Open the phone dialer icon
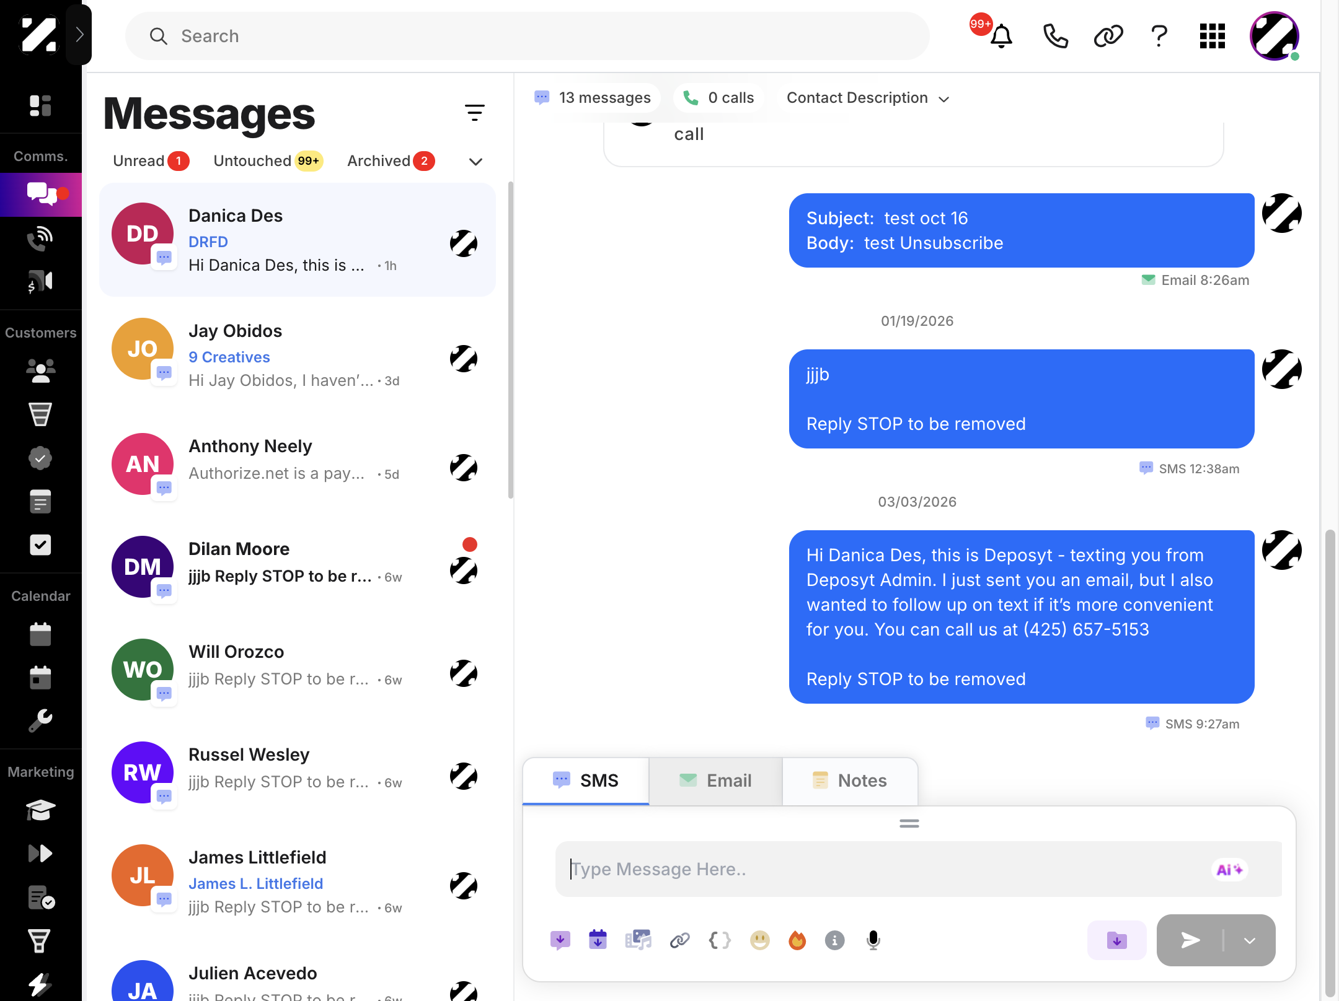Screen dimensions: 1339x1001 click(1055, 36)
